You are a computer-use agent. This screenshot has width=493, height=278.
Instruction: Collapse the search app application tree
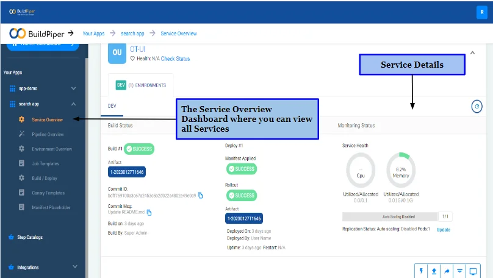(74, 104)
